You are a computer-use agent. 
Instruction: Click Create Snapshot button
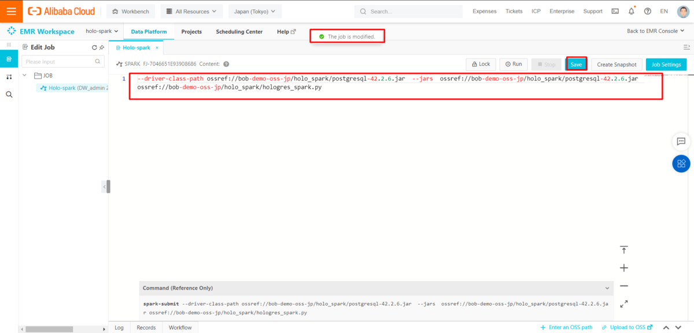coord(617,64)
